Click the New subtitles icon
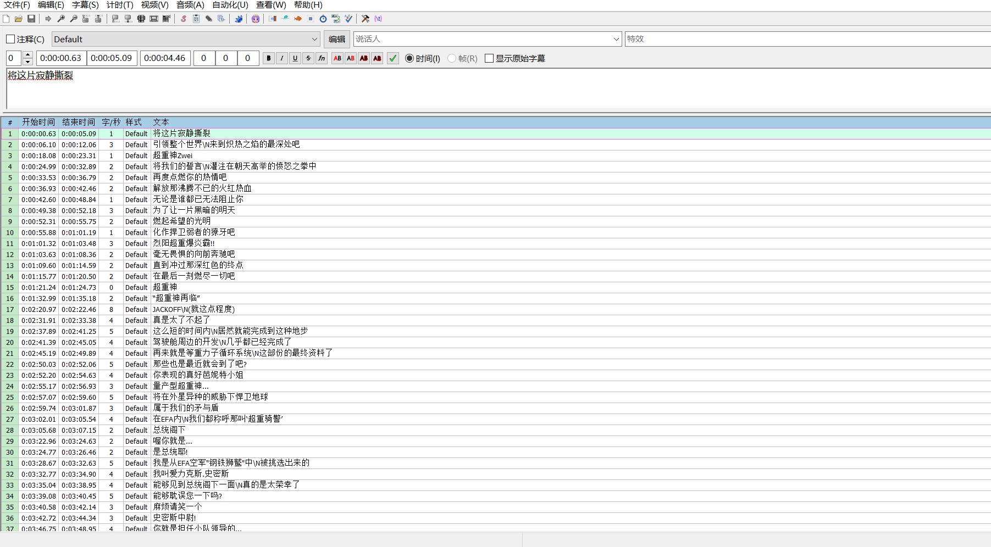Image resolution: width=991 pixels, height=547 pixels. [6, 19]
